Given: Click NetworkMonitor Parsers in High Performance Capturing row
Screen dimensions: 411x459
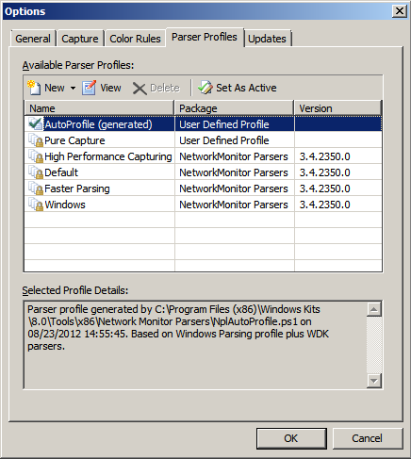Looking at the screenshot, I should (234, 156).
